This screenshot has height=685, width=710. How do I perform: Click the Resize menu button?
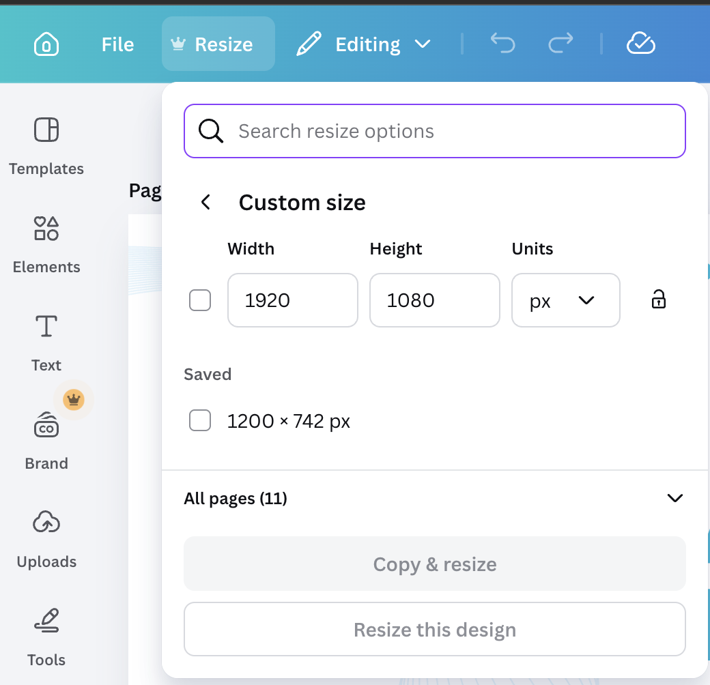click(218, 44)
